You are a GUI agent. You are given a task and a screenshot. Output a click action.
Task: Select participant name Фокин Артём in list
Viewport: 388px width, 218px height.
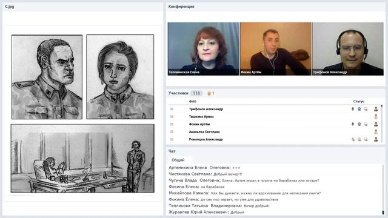tap(199, 124)
